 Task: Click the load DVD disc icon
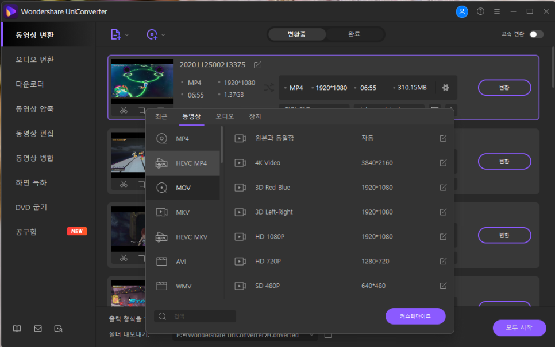pyautogui.click(x=152, y=34)
